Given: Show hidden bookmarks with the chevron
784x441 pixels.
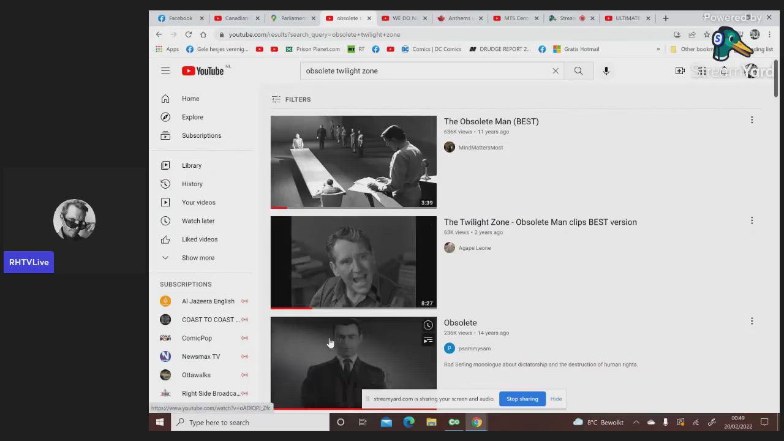Looking at the screenshot, I should [658, 49].
